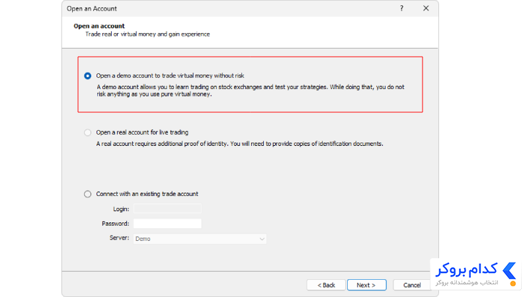Click the 'Server:' label

click(120, 238)
